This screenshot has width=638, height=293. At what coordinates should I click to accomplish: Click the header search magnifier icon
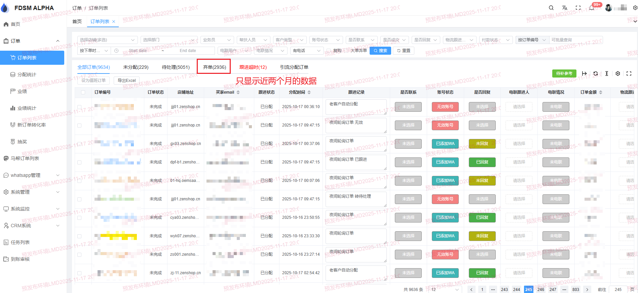(x=551, y=8)
